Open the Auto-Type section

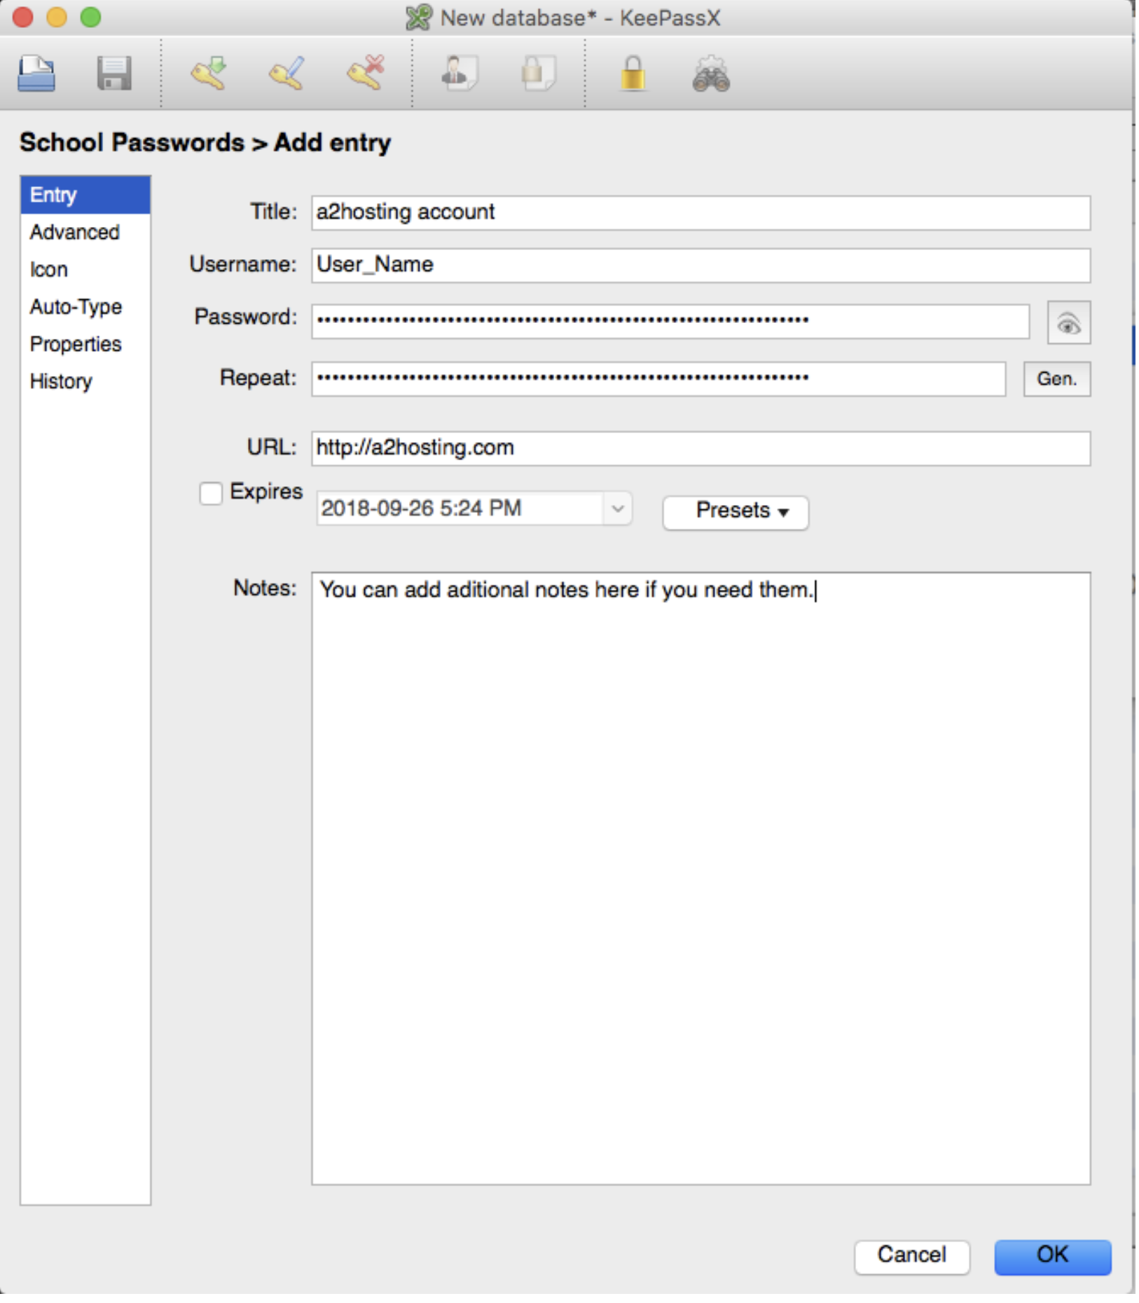[x=76, y=307]
